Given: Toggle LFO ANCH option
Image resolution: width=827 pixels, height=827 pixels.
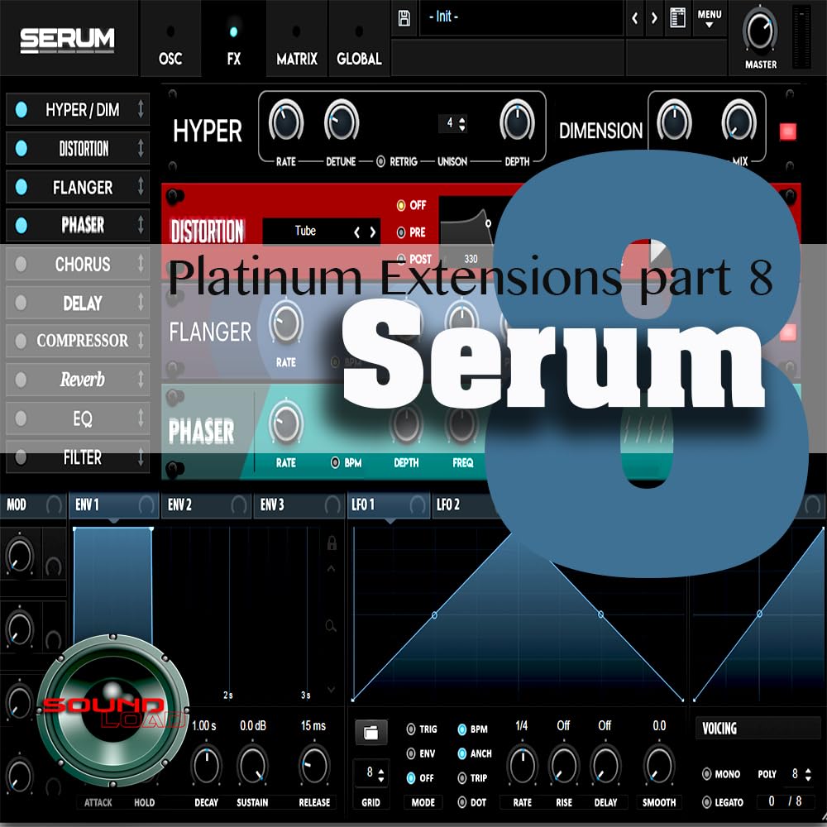Looking at the screenshot, I should (x=462, y=753).
